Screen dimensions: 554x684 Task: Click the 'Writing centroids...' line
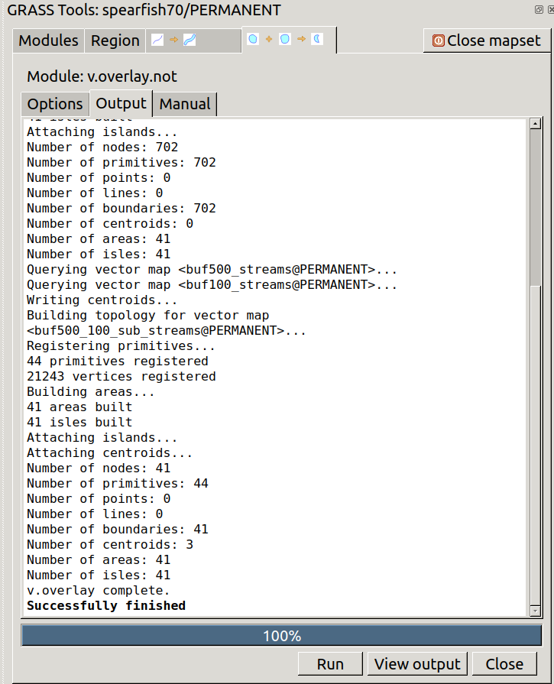point(102,300)
